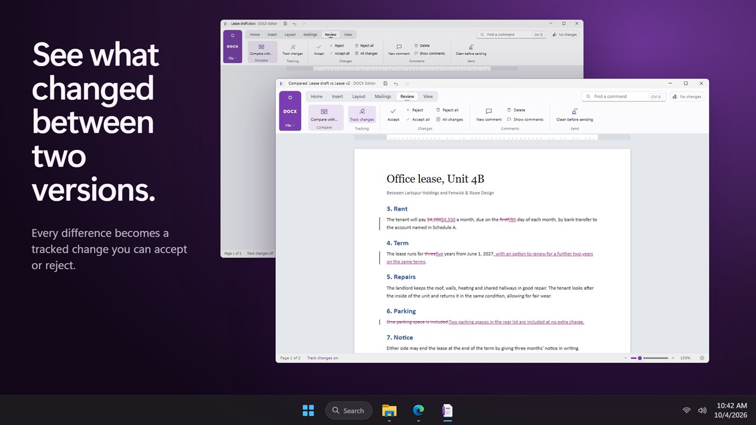Add a New comment in the Compared window

[x=489, y=115]
